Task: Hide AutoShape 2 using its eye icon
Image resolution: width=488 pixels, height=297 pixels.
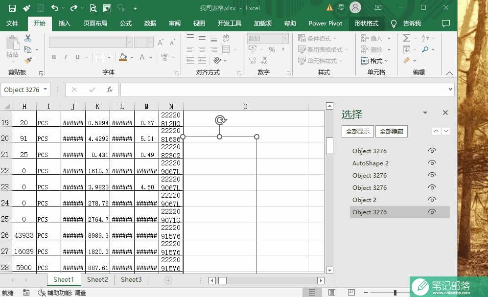Action: (432, 163)
